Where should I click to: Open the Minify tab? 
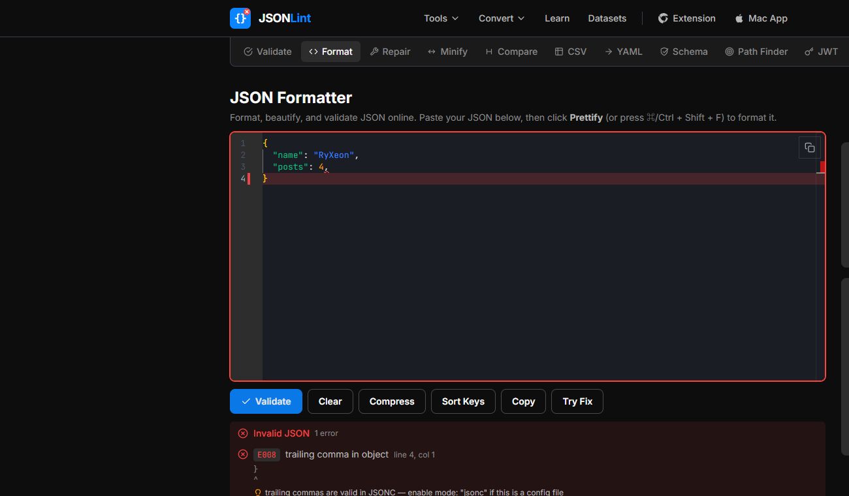[447, 52]
